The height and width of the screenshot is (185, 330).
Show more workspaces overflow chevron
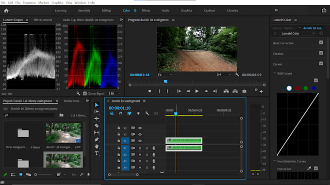276,10
